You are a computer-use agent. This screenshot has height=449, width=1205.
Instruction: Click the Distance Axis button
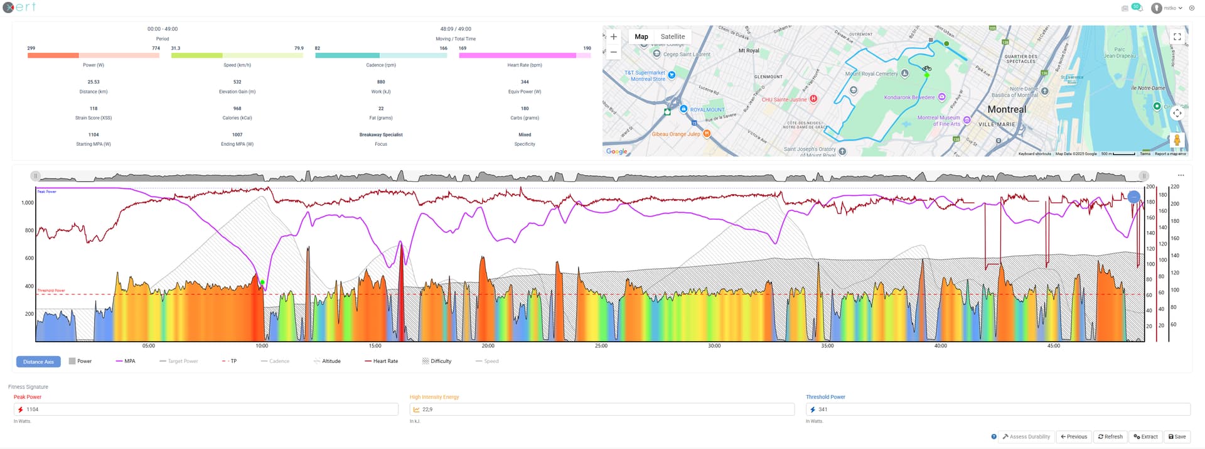[38, 362]
